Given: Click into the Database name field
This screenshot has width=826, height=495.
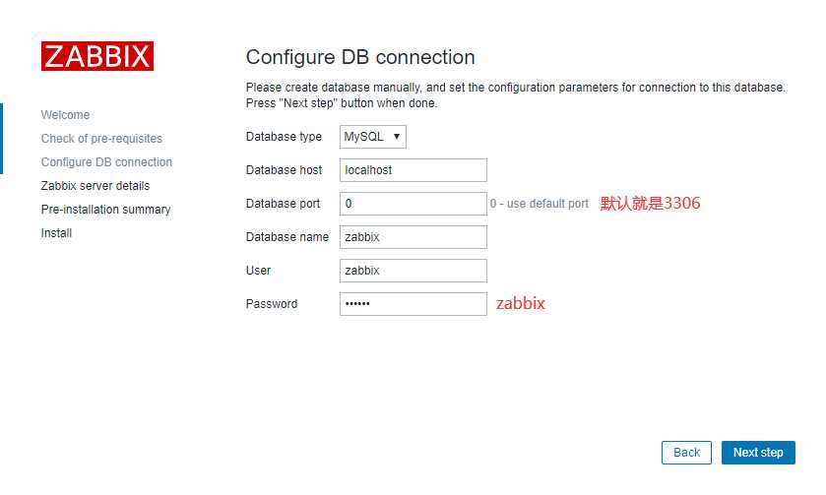Looking at the screenshot, I should (x=413, y=237).
